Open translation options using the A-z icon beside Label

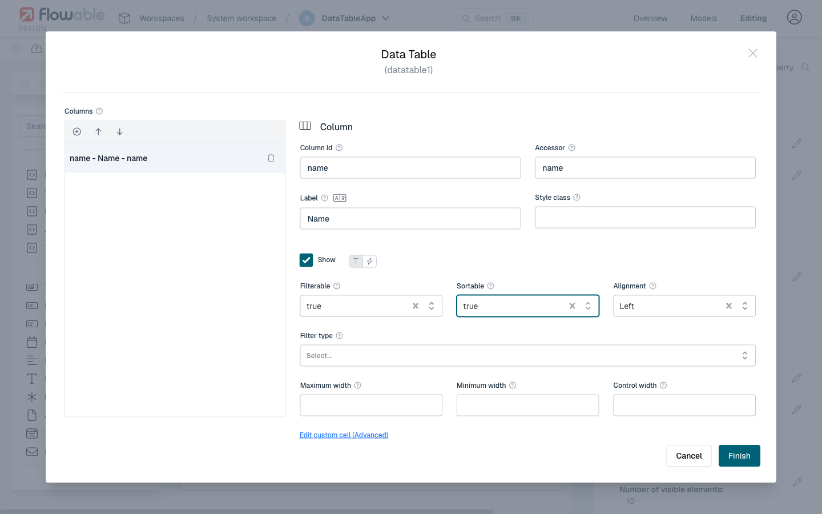(x=340, y=198)
